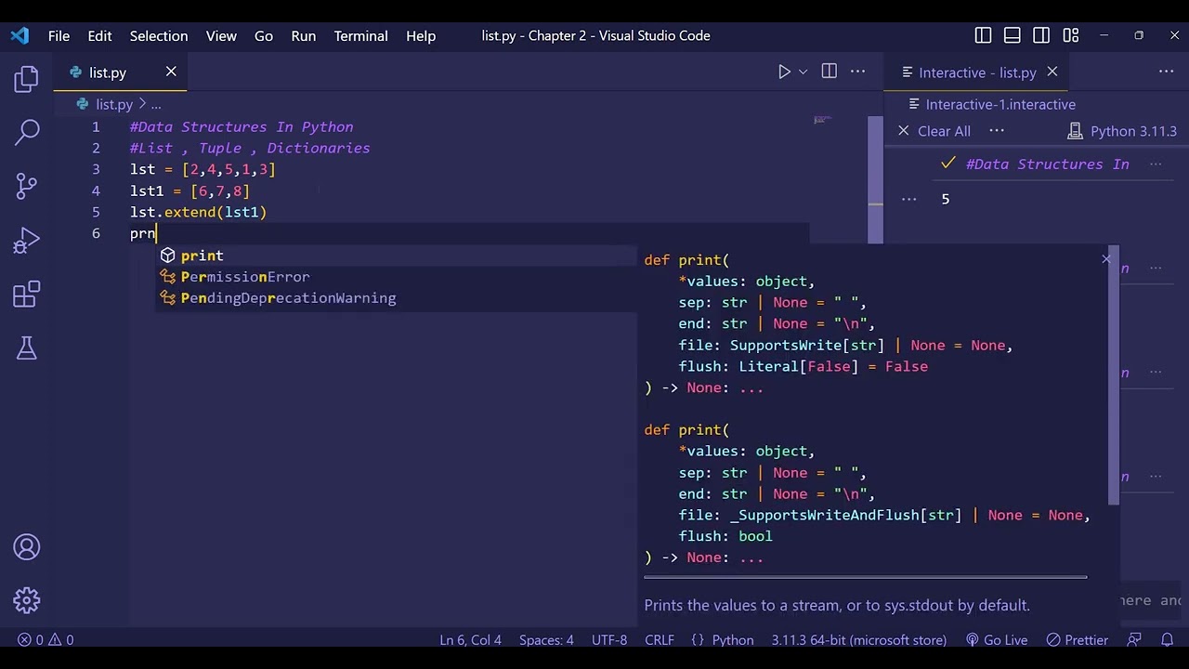Open more actions for interactive editor group
This screenshot has height=669, width=1189.
tap(1167, 72)
